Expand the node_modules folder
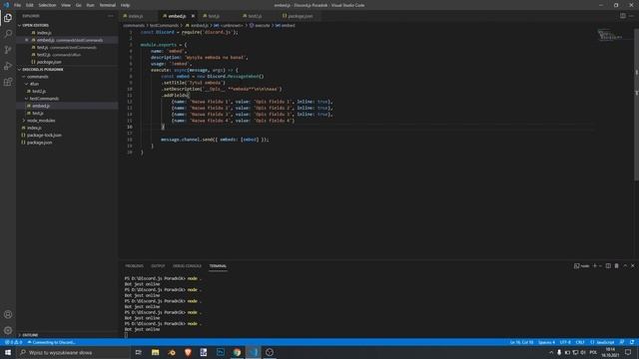Screen dimensions: 639x359 pyautogui.click(x=41, y=121)
